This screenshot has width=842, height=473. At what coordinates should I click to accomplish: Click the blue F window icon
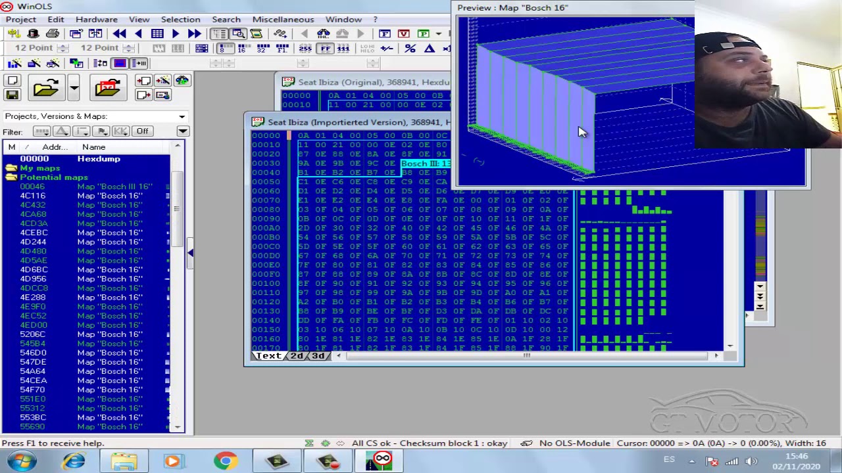point(385,34)
